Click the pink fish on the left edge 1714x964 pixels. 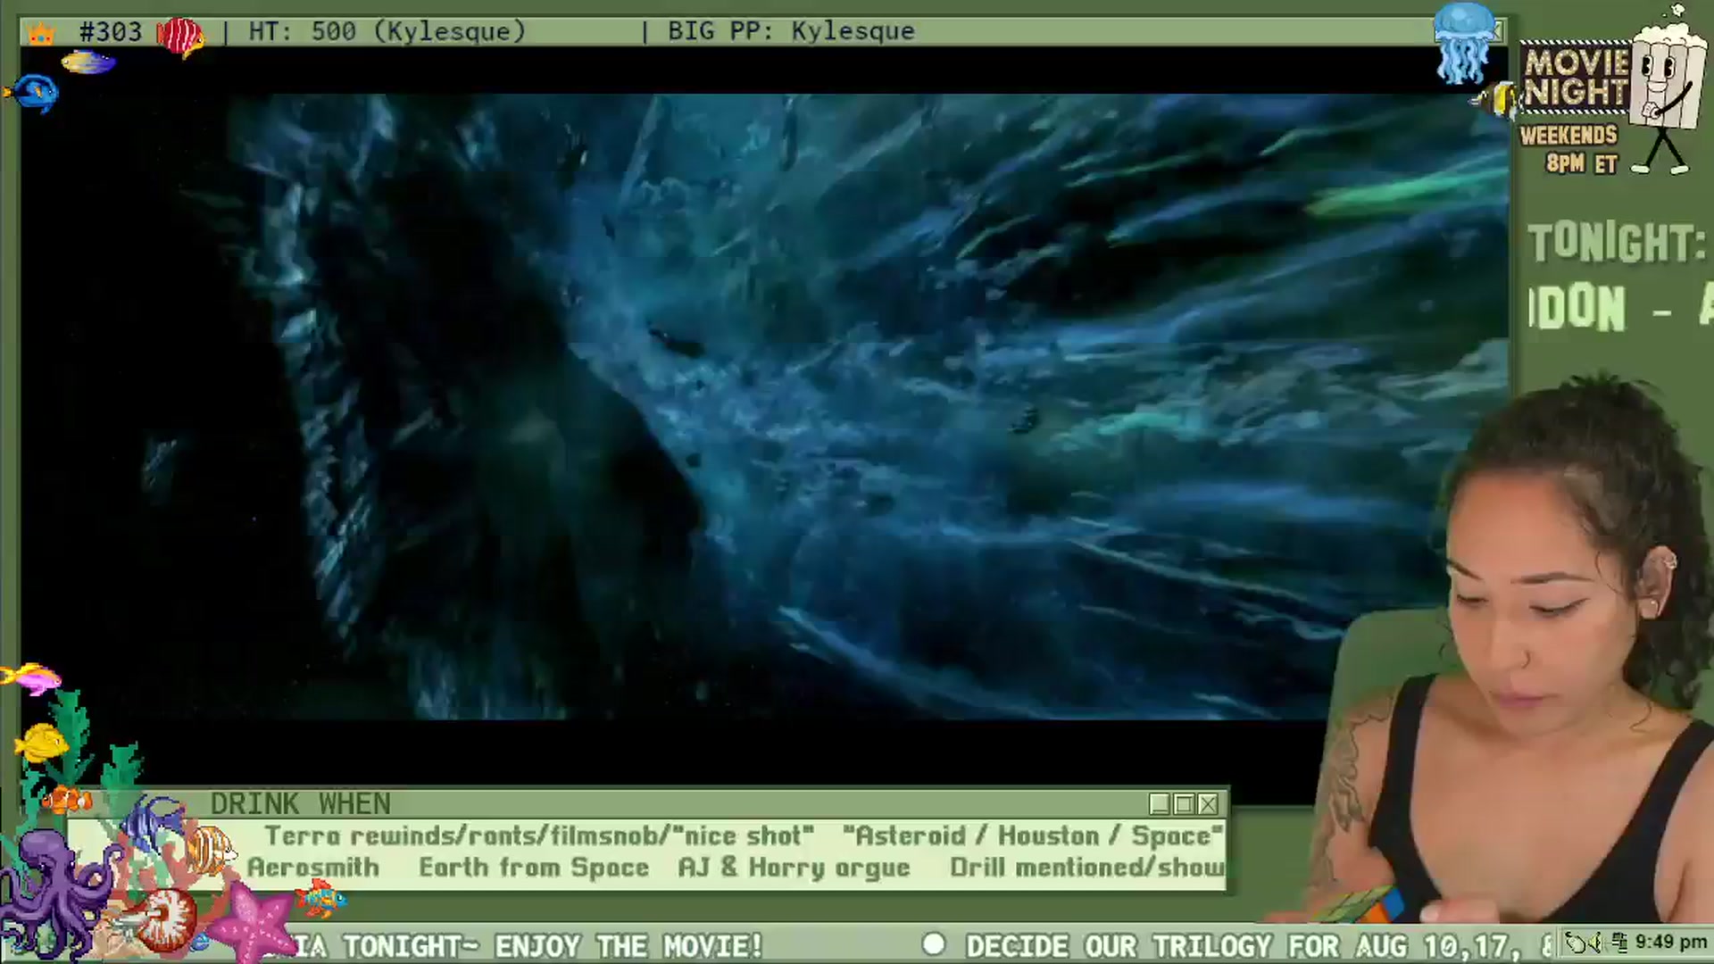click(x=31, y=678)
